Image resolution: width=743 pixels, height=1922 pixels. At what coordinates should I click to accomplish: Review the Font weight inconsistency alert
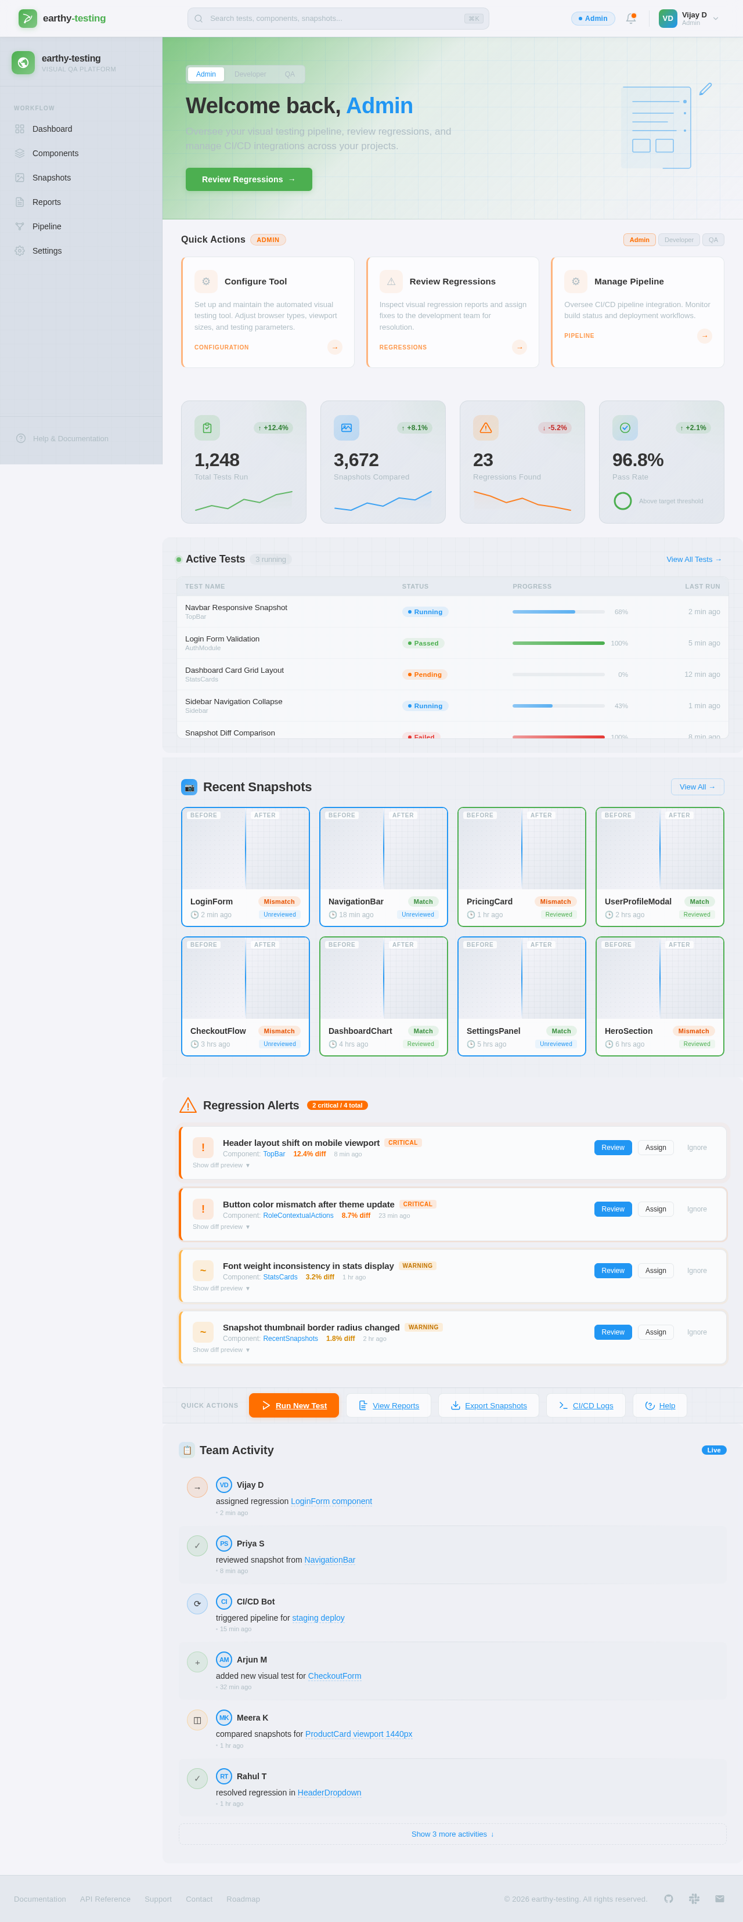(x=613, y=1271)
